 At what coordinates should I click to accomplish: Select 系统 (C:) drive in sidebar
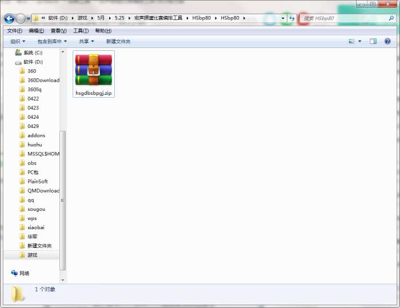tap(33, 53)
